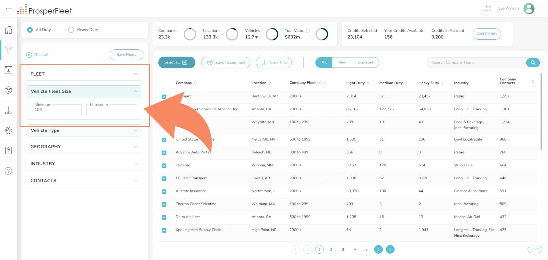
Task: Open Sue Watkins user avatar
Action: 529,9
